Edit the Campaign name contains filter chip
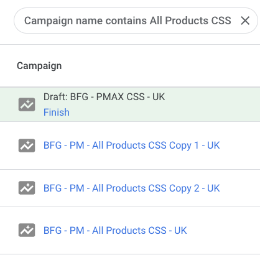The image size is (260, 255). 136,21
